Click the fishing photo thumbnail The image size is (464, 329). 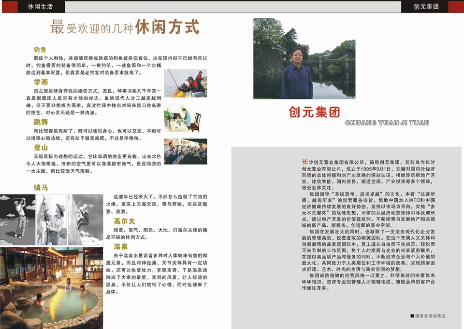pyautogui.click(x=186, y=83)
